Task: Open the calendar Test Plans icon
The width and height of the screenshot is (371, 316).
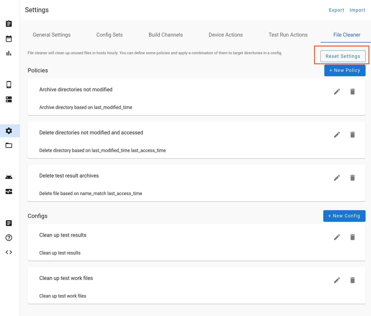Action: pyautogui.click(x=9, y=38)
